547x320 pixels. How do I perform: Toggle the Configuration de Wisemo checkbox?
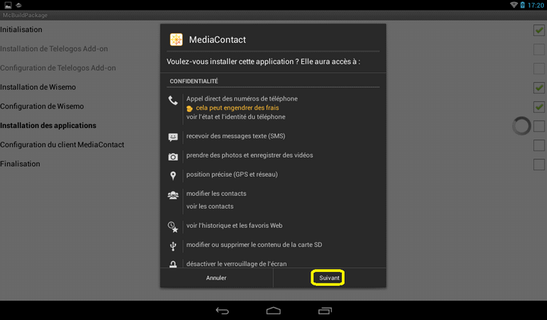click(539, 107)
